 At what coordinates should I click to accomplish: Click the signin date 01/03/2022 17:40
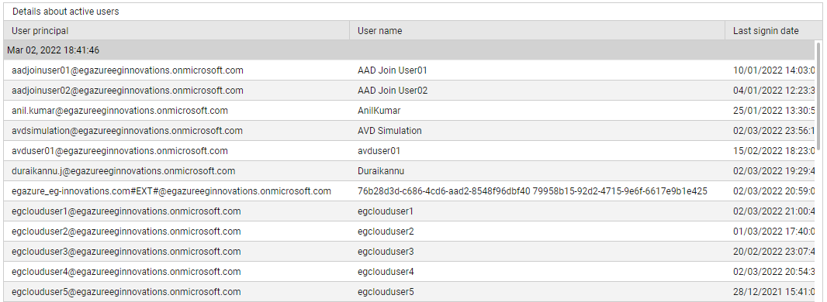tap(774, 232)
